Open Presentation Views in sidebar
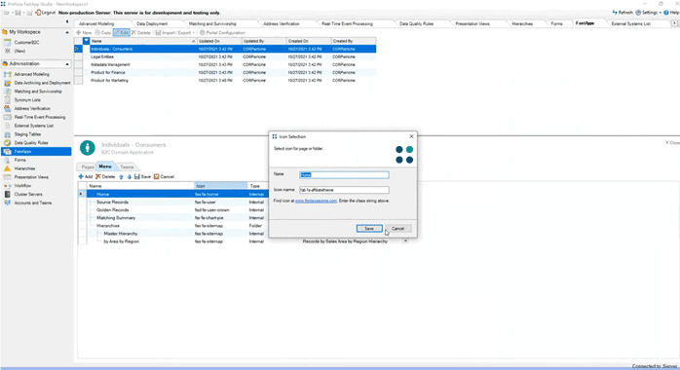 31,177
